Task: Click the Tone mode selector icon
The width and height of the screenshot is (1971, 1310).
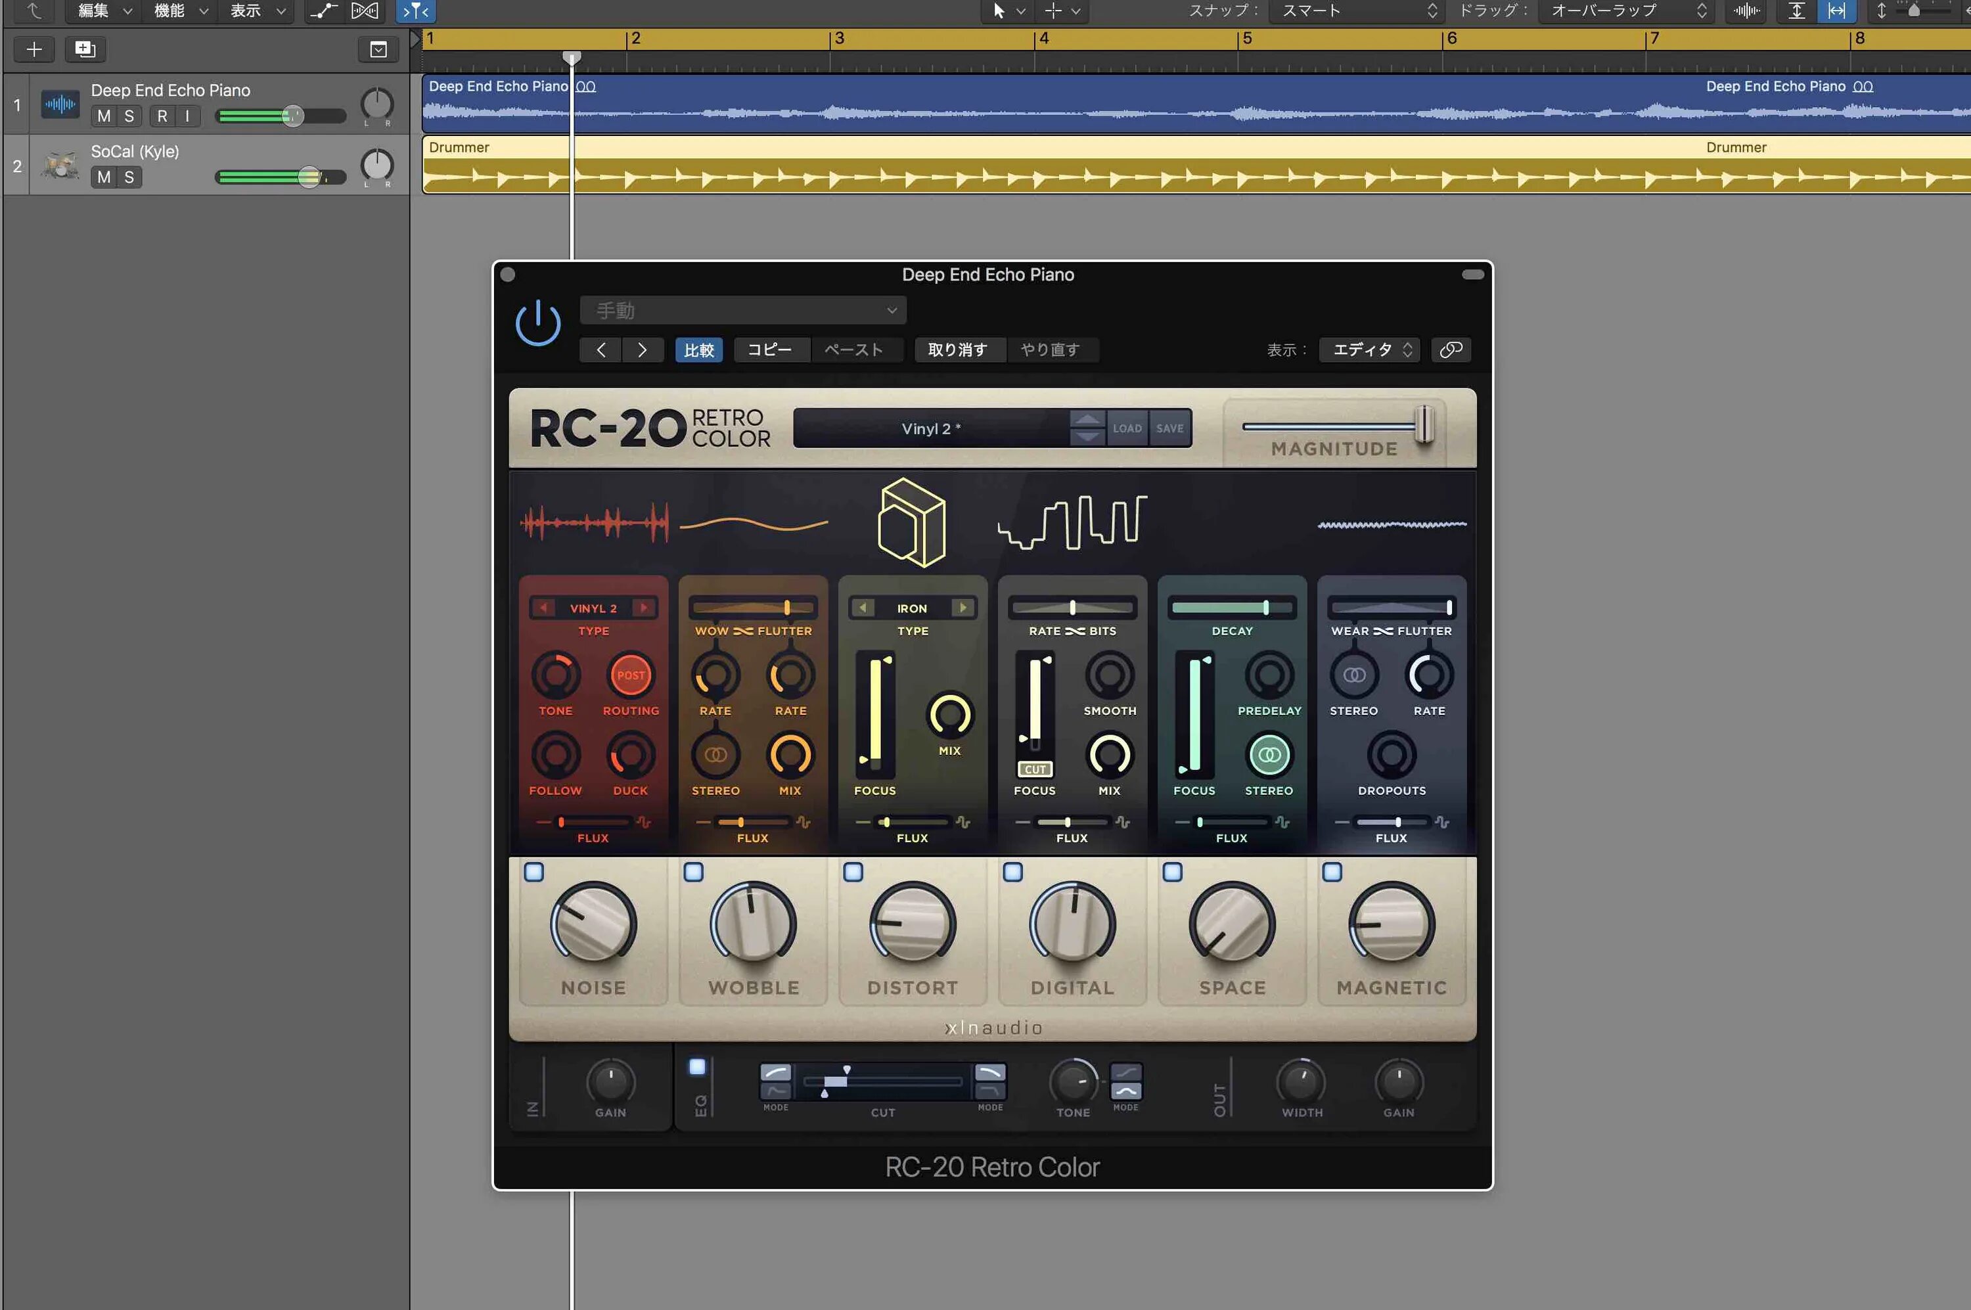Action: (1125, 1082)
